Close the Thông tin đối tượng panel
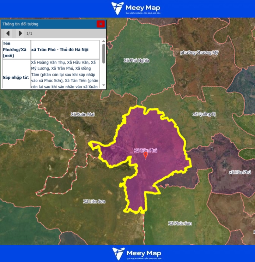 click(x=101, y=24)
